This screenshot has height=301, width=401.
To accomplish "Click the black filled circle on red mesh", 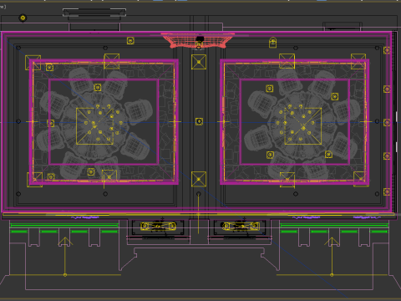I will pyautogui.click(x=200, y=38).
